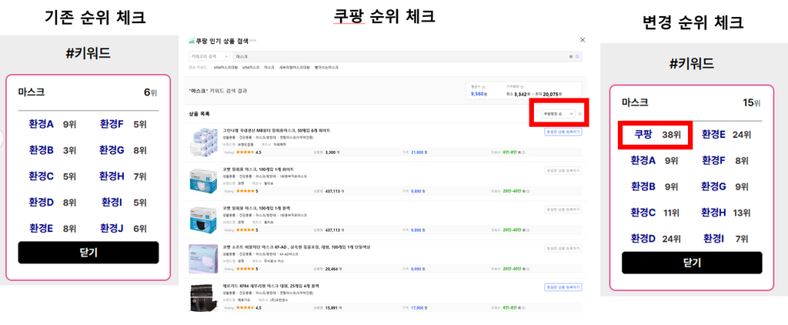
Task: Click the 그린나래 국내산 MB필터 product title
Action: [277, 130]
